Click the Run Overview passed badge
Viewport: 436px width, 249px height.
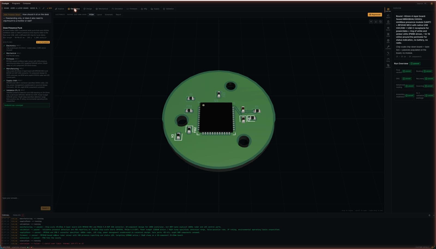pyautogui.click(x=415, y=63)
